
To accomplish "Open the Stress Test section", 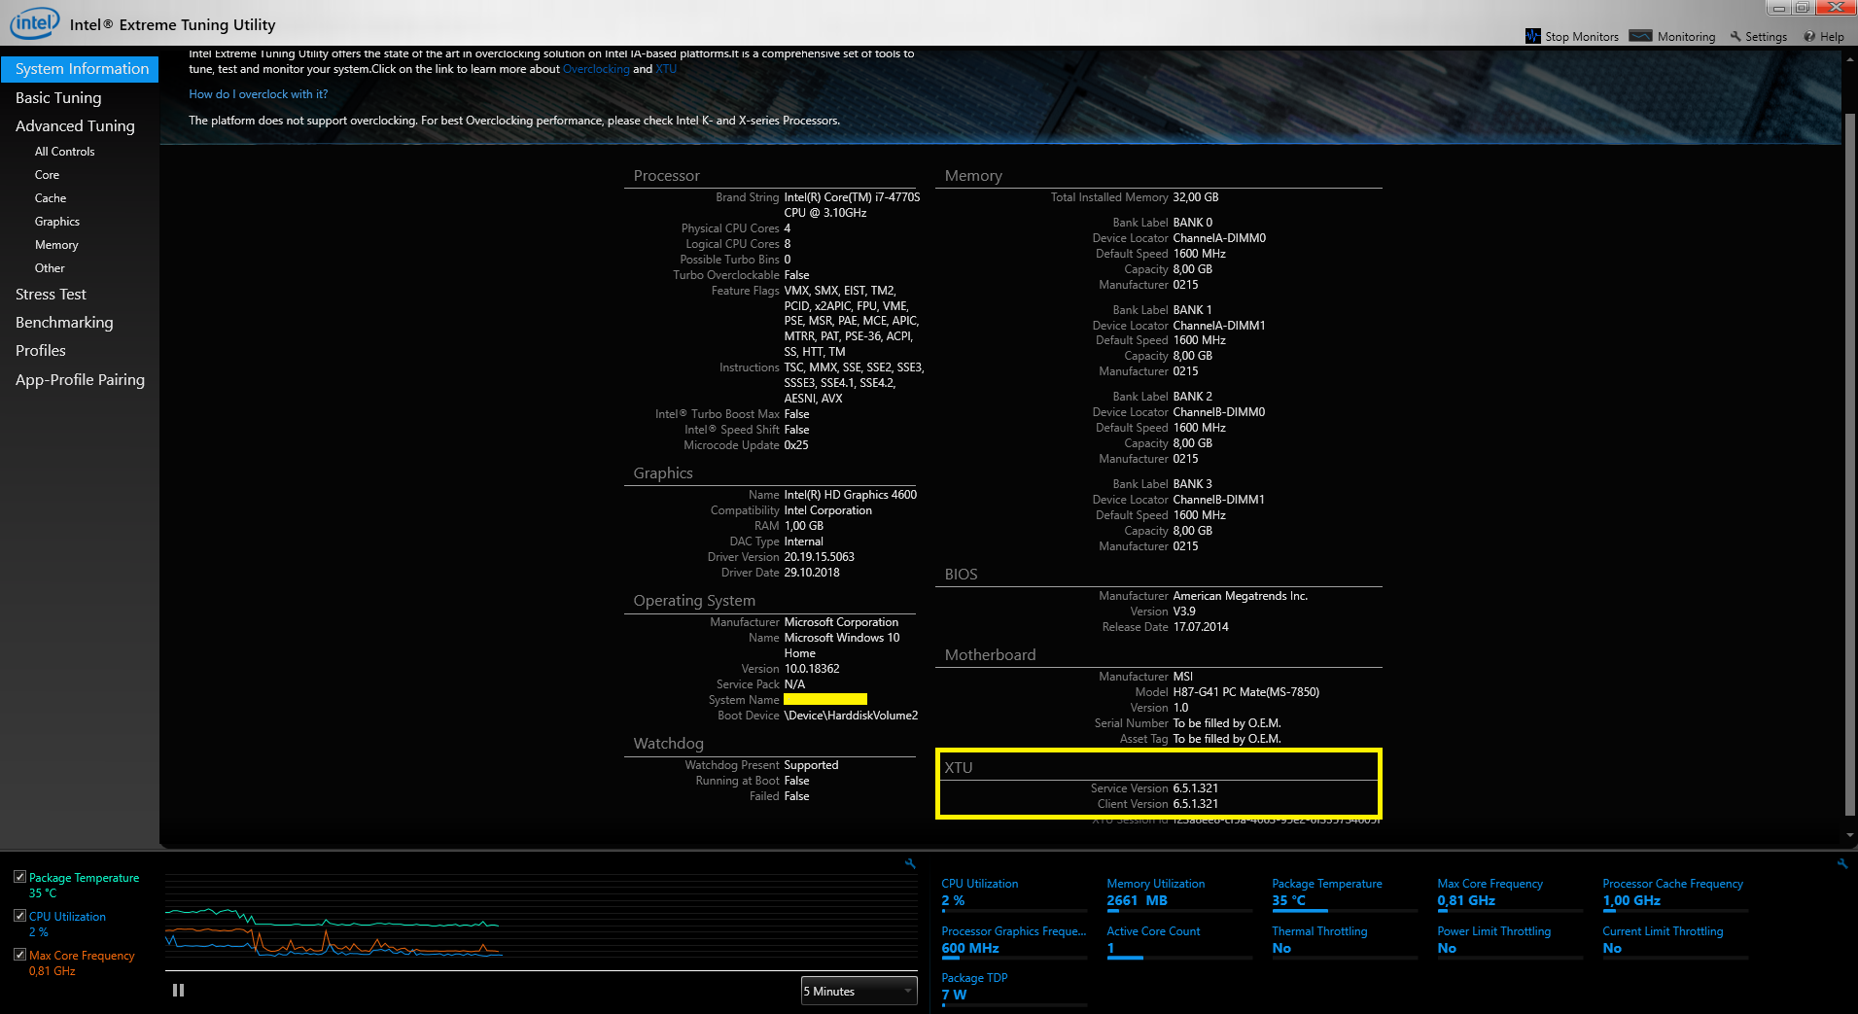I will point(50,294).
